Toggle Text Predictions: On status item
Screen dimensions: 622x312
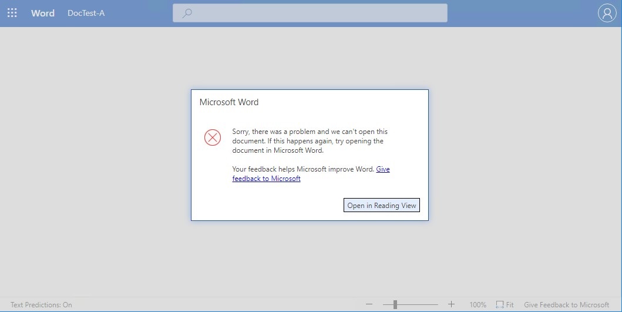click(41, 304)
